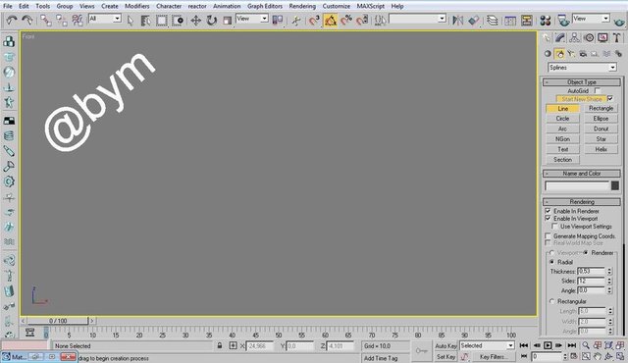Click the object color swatch
This screenshot has height=363, width=628.
(615, 185)
